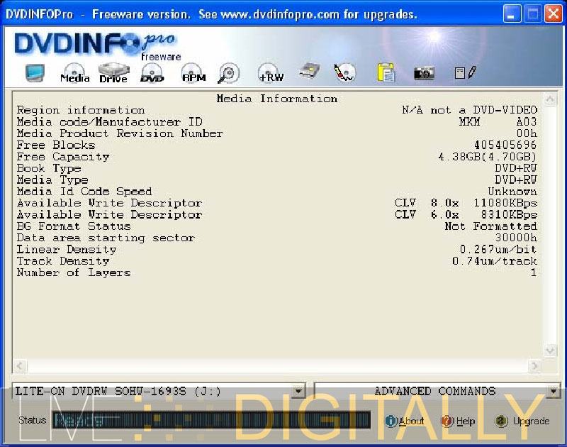The height and width of the screenshot is (447, 567).
Task: Click the notepad and pencil icon
Action: [x=465, y=72]
